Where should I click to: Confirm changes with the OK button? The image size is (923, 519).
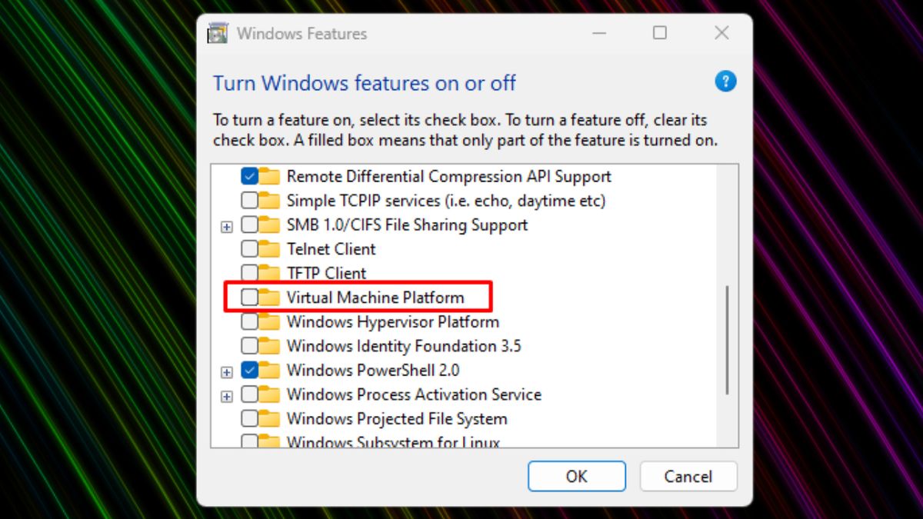576,476
